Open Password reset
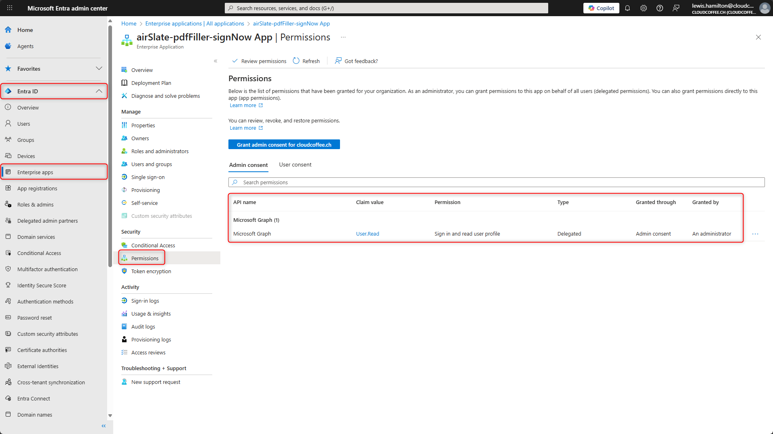This screenshot has width=773, height=434. [34, 318]
